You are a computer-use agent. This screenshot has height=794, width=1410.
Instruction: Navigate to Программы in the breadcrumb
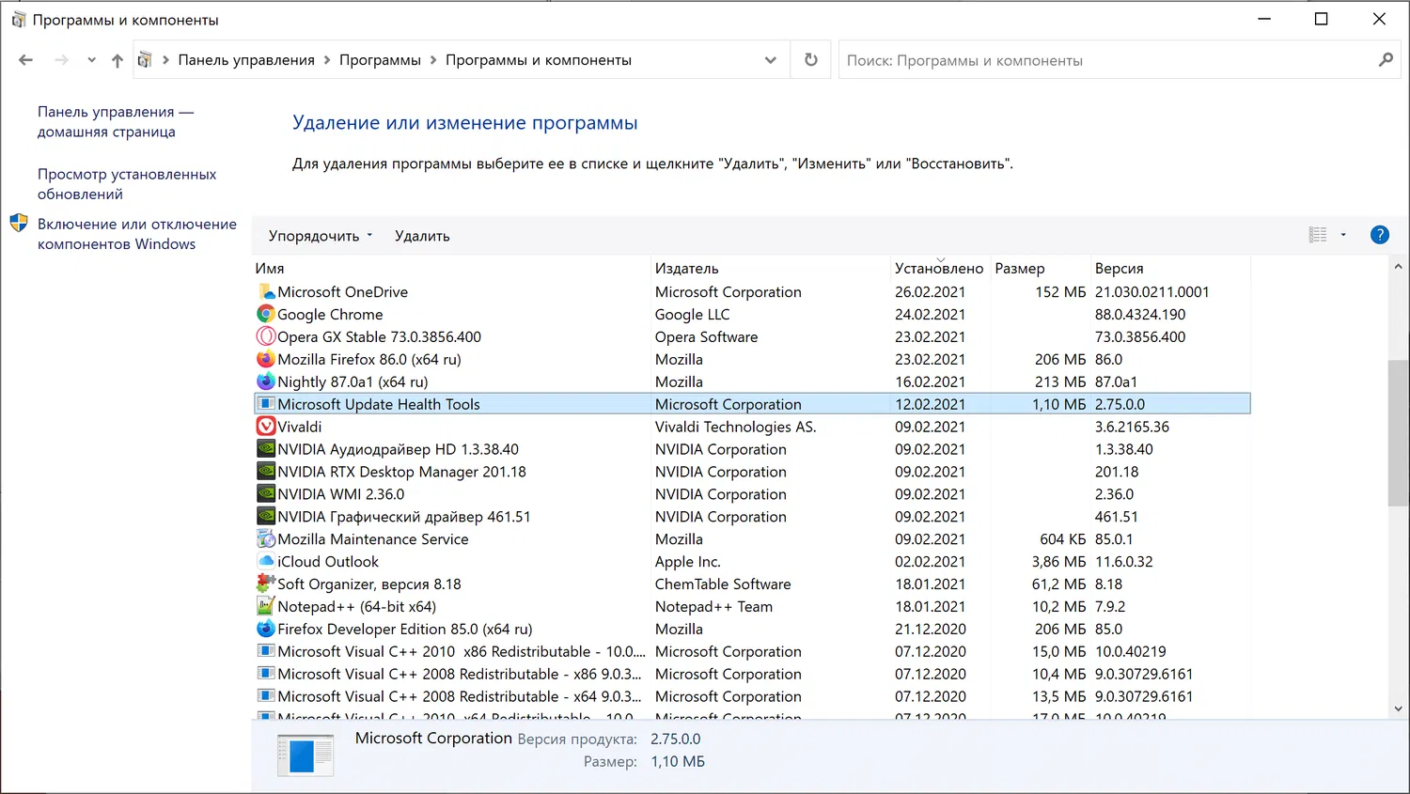tap(380, 59)
